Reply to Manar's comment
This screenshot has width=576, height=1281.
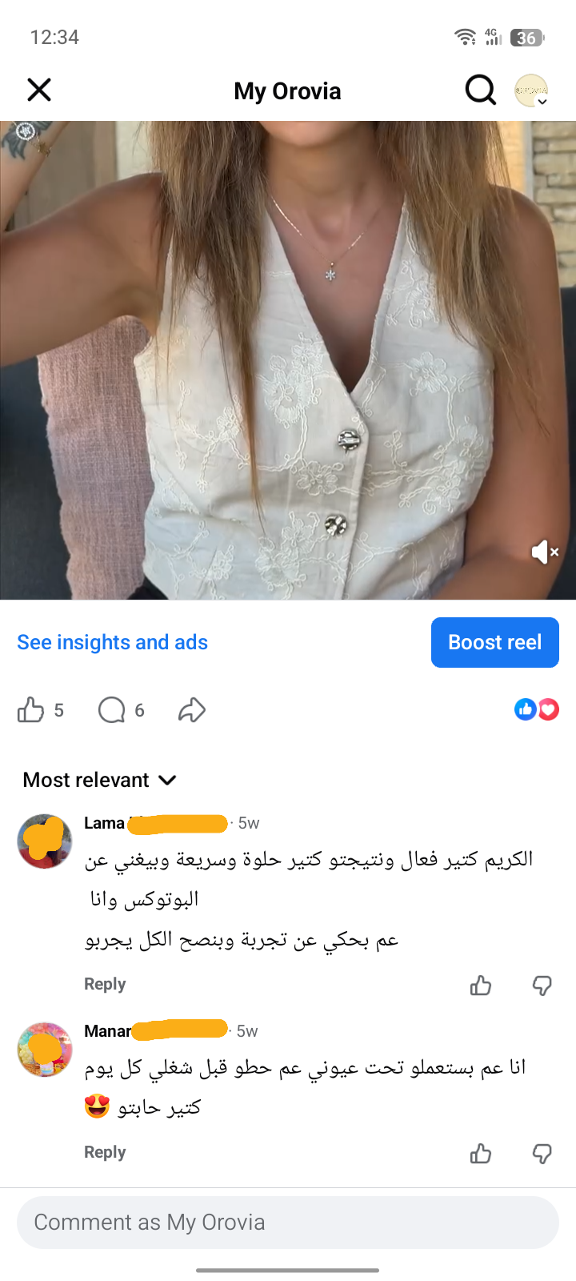pos(105,1152)
